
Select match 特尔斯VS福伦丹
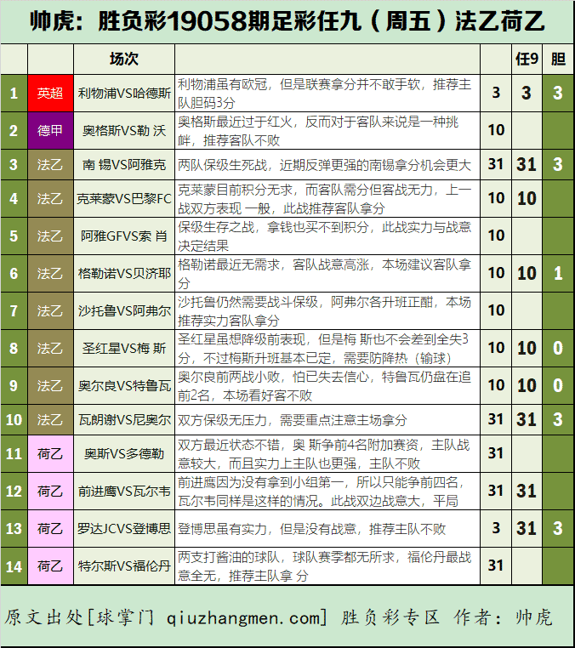(124, 566)
